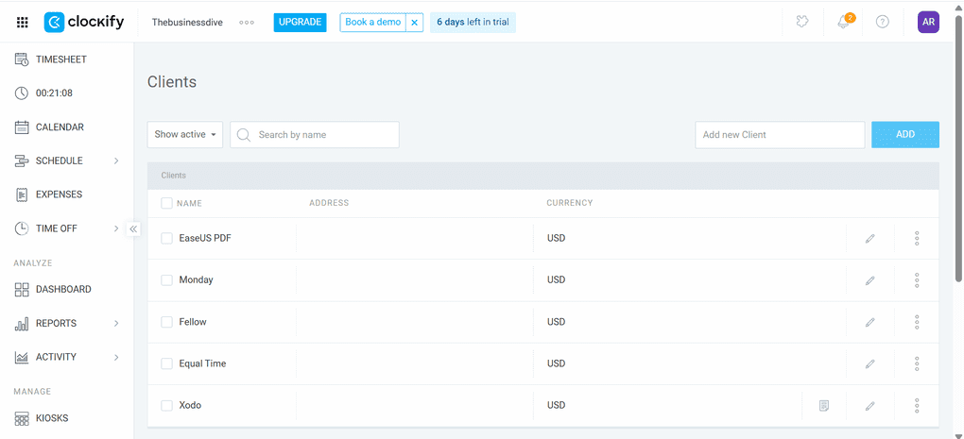964x439 pixels.
Task: Go to Calendar in sidebar
Action: tap(49, 127)
